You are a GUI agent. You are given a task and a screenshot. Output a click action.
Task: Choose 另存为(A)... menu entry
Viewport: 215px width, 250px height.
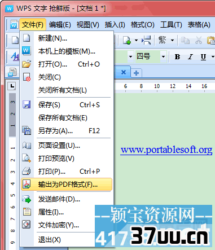[67, 131]
